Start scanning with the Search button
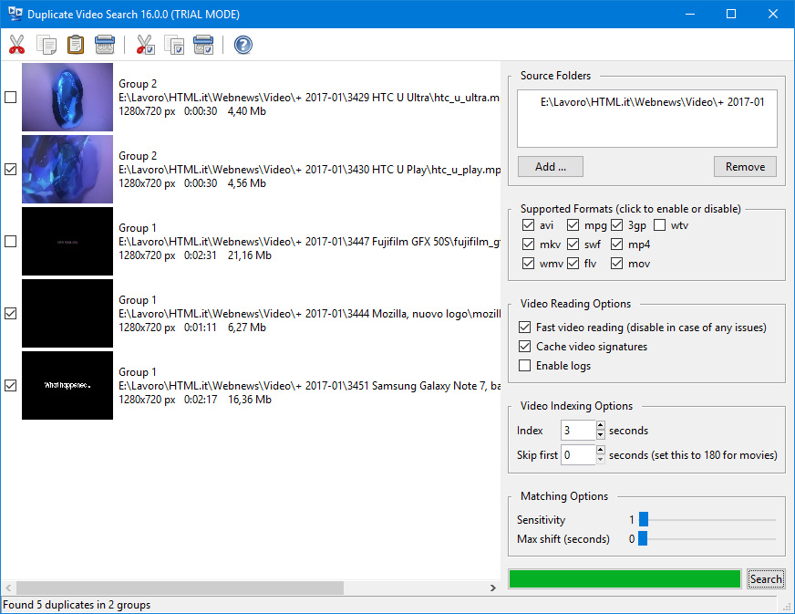Screen dimensions: 795x614 click(x=766, y=578)
